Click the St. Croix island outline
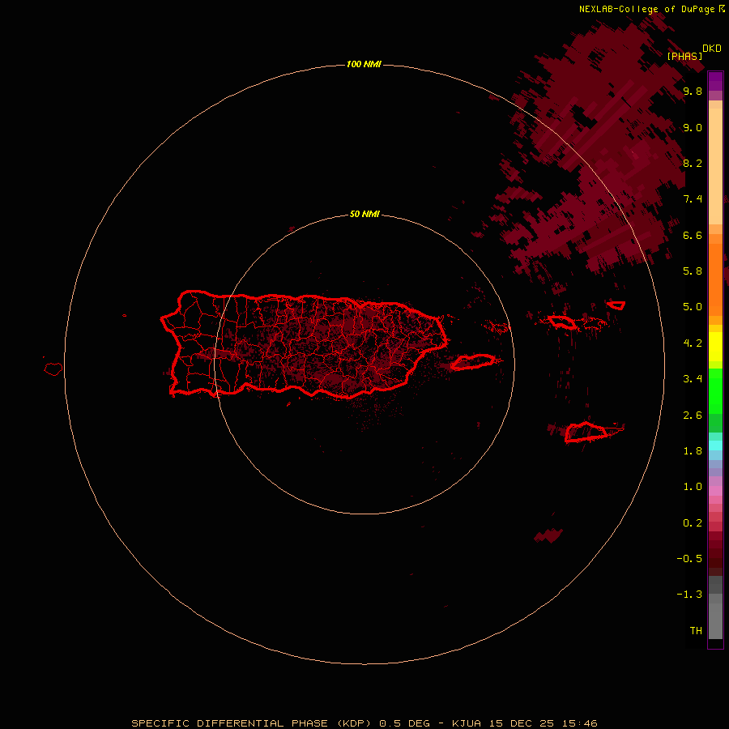 pos(586,432)
